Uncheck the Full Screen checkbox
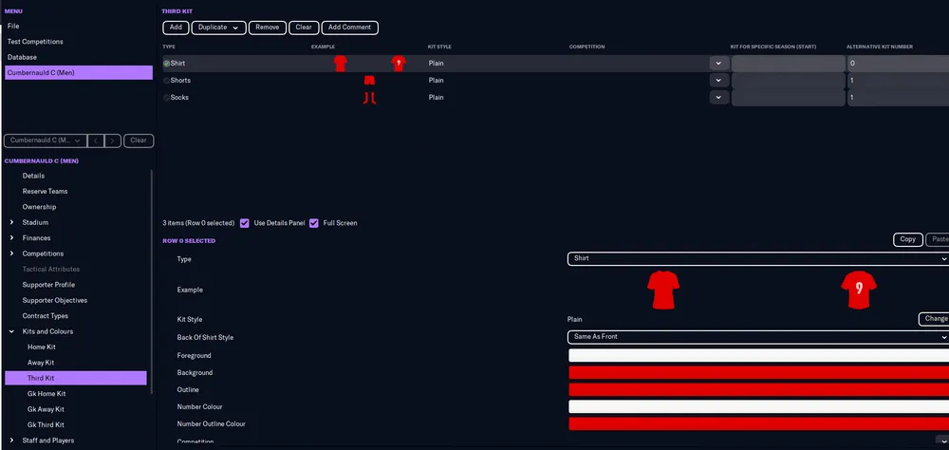The image size is (949, 450). 314,223
